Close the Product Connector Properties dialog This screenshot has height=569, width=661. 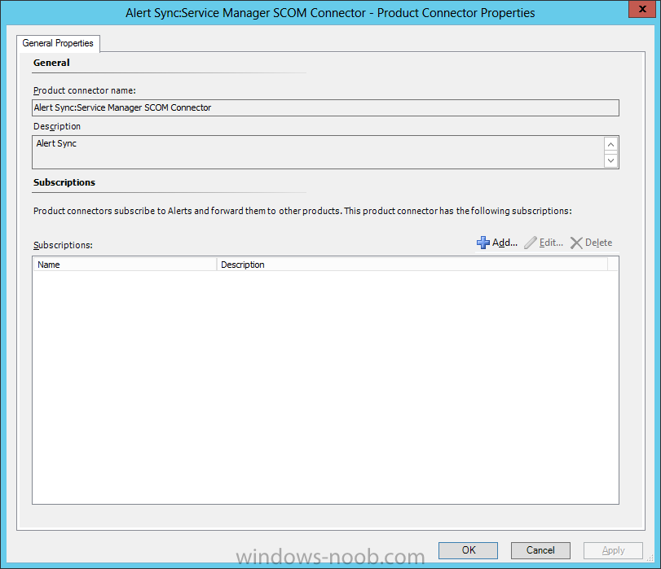coord(642,9)
